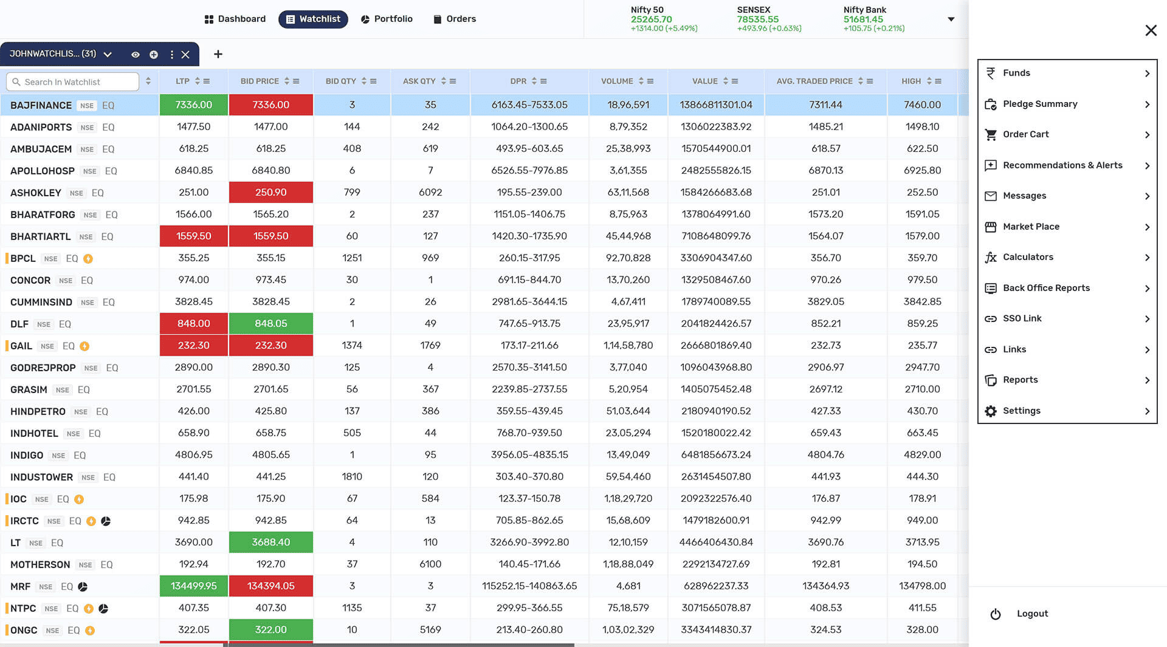Expand the Links menu chevron
This screenshot has height=647, width=1167.
coord(1147,350)
